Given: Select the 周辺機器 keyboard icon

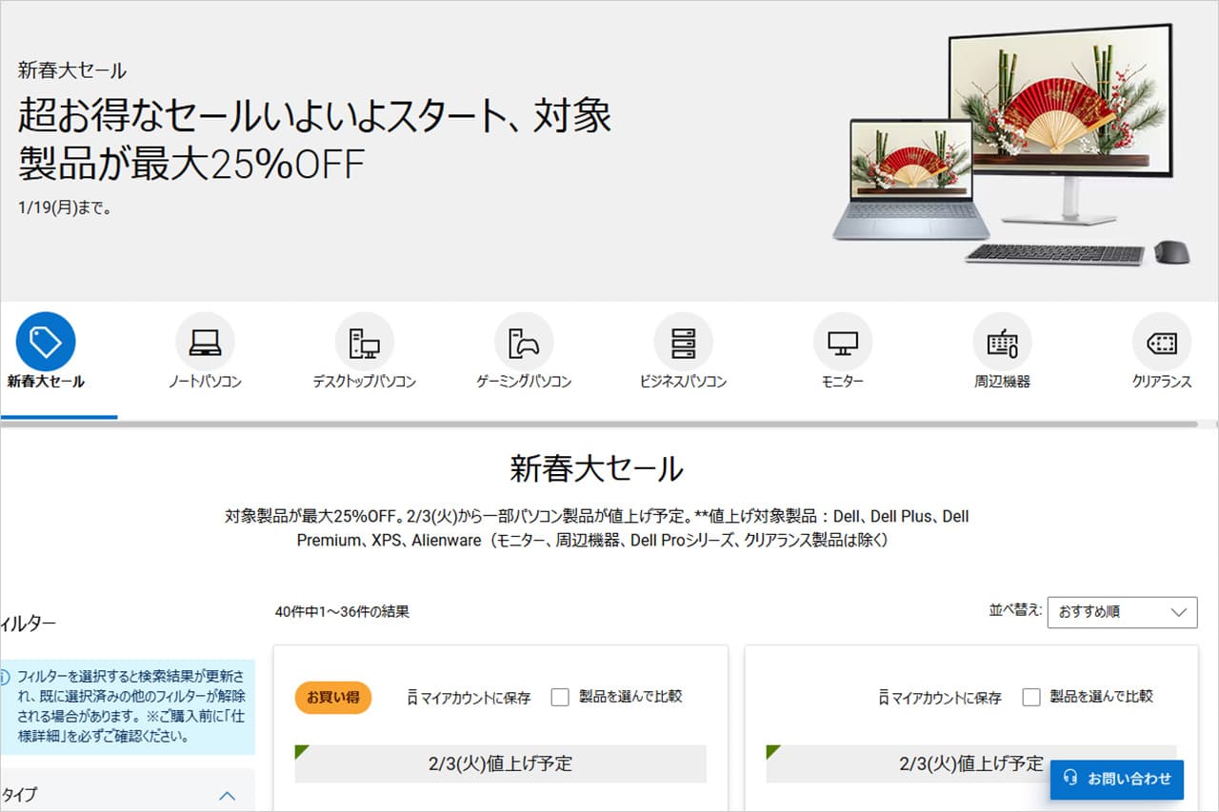Looking at the screenshot, I should pyautogui.click(x=1002, y=342).
